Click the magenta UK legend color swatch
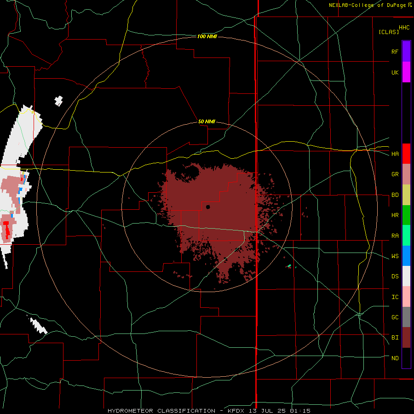The image size is (414, 414). 406,72
